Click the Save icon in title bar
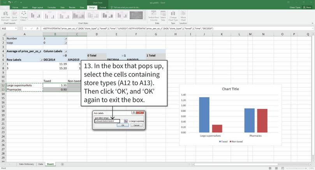This screenshot has height=170, width=315. tap(5, 2)
